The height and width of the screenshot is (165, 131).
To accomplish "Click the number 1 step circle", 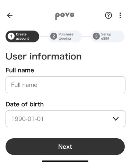I will pos(11,36).
